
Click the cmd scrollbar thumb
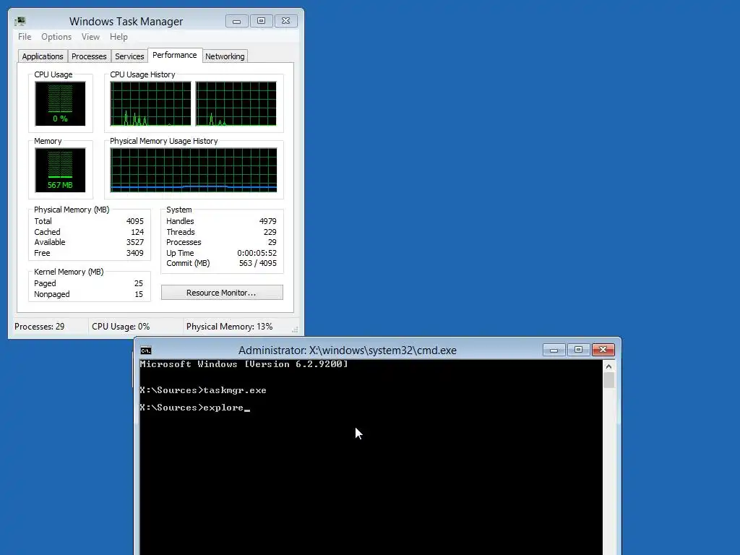coord(608,380)
